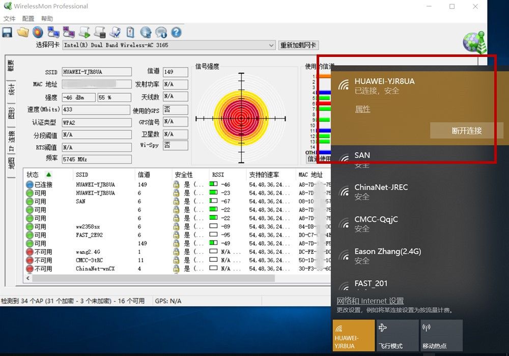Click the speech bubble info toolbar icon
509x356 pixels.
(161, 33)
